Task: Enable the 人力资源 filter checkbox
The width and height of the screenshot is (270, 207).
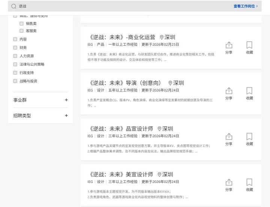Action: click(15, 56)
